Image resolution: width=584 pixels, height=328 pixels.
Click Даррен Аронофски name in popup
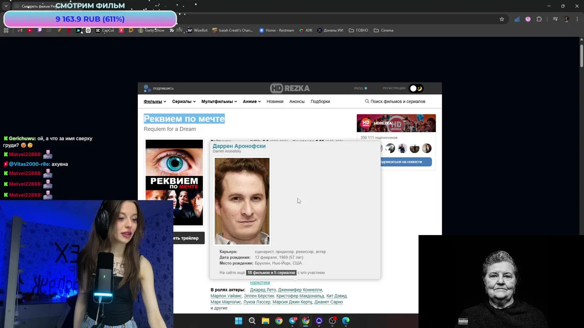[239, 146]
